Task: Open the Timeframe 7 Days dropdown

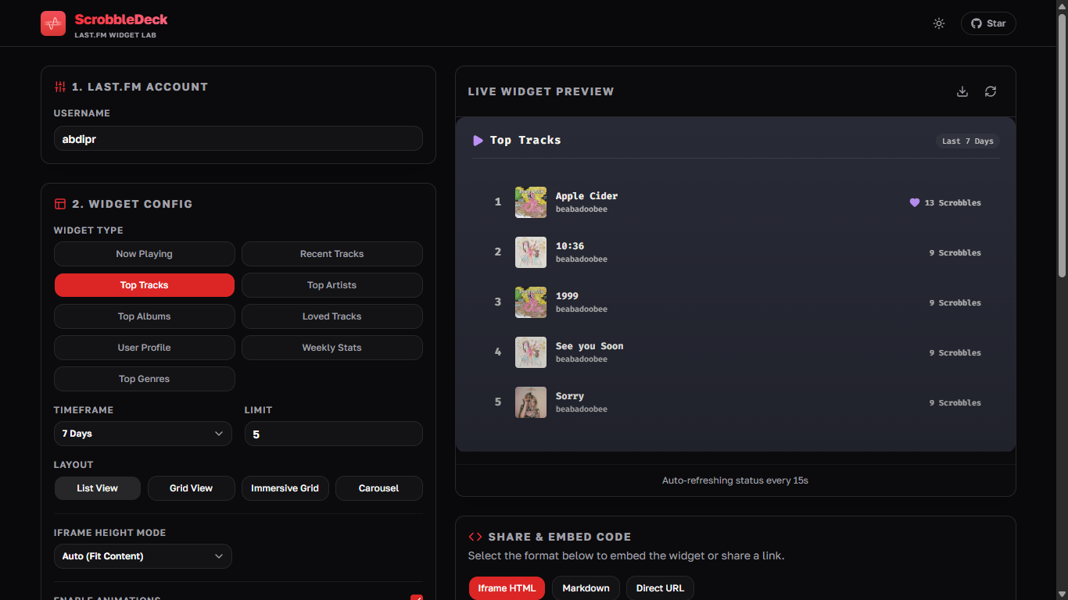Action: coord(143,434)
